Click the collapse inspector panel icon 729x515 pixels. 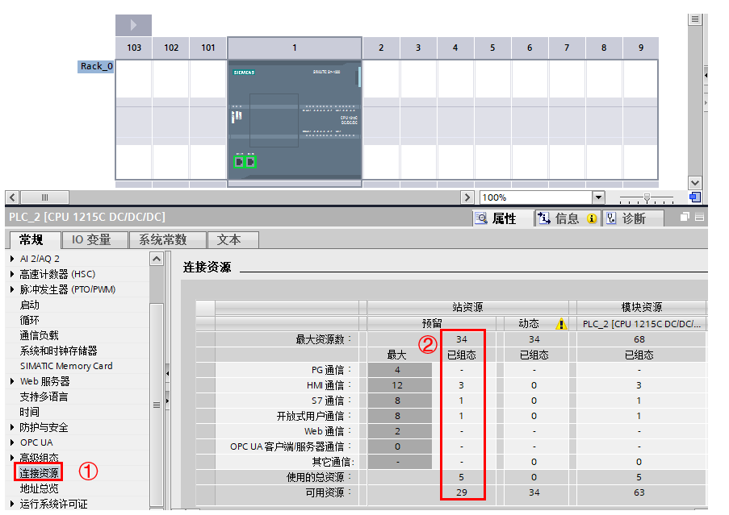tap(700, 217)
